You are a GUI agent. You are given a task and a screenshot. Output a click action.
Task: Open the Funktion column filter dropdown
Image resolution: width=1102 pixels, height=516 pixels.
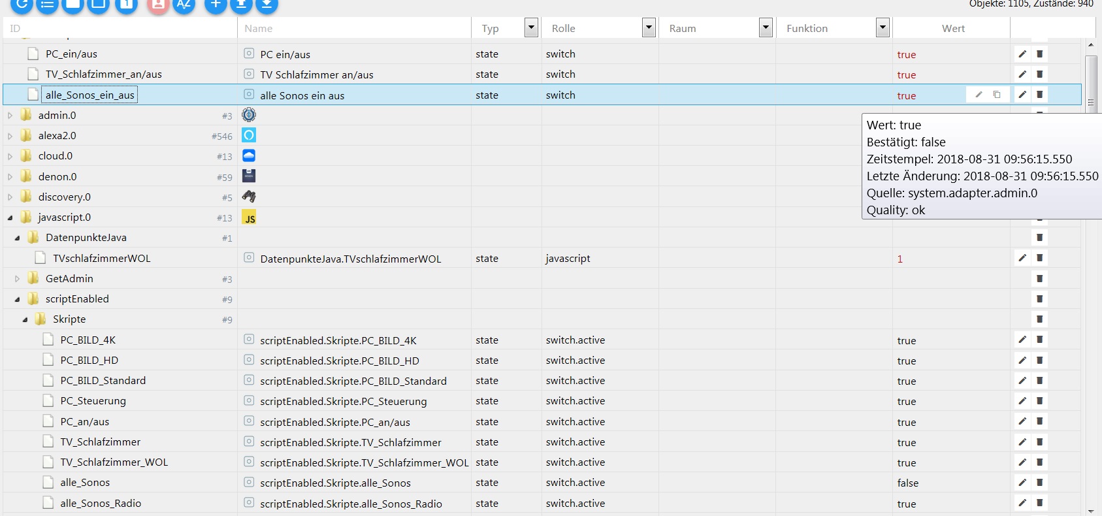[x=883, y=27]
